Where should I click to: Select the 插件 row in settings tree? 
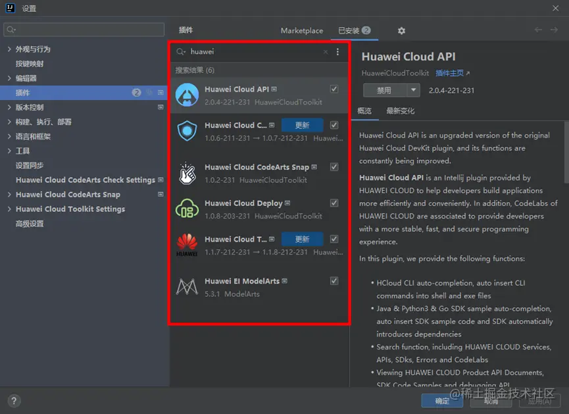click(85, 93)
